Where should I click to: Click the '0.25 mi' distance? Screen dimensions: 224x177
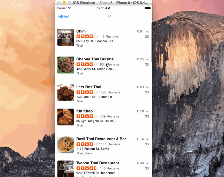pos(143,59)
